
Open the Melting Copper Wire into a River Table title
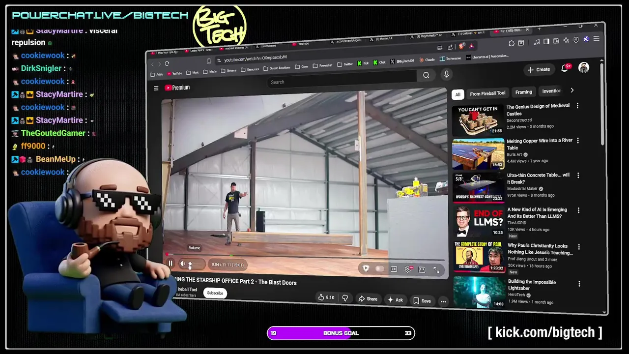pos(540,144)
